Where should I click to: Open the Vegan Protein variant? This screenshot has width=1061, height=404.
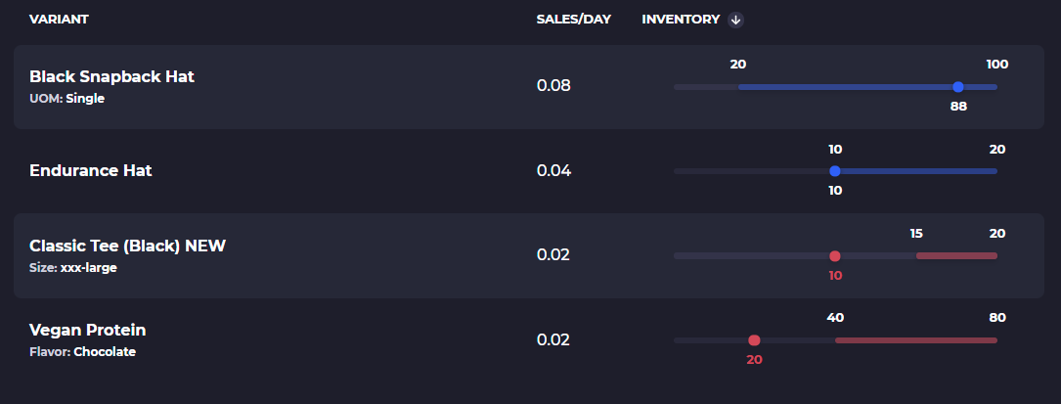coord(88,331)
